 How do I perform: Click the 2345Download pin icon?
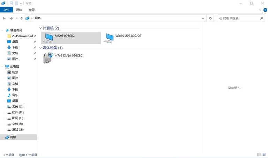35,36
